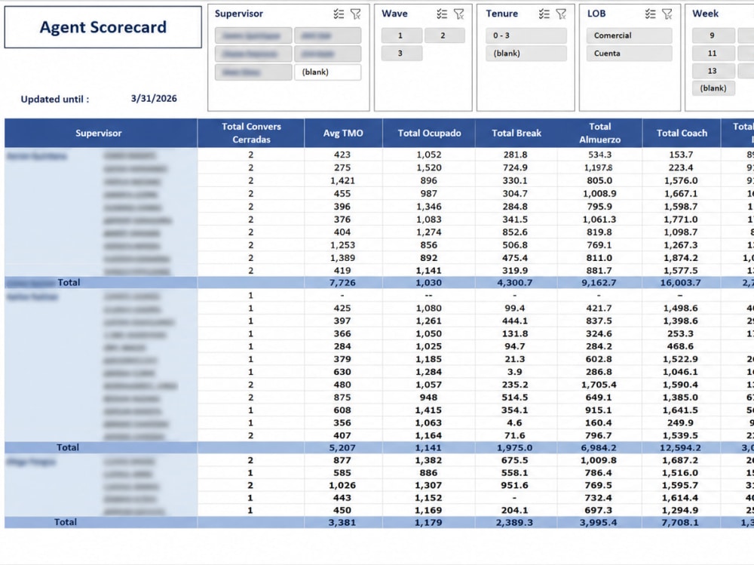This screenshot has width=754, height=565.
Task: Click the Total Almuerzo column header
Action: [x=599, y=134]
